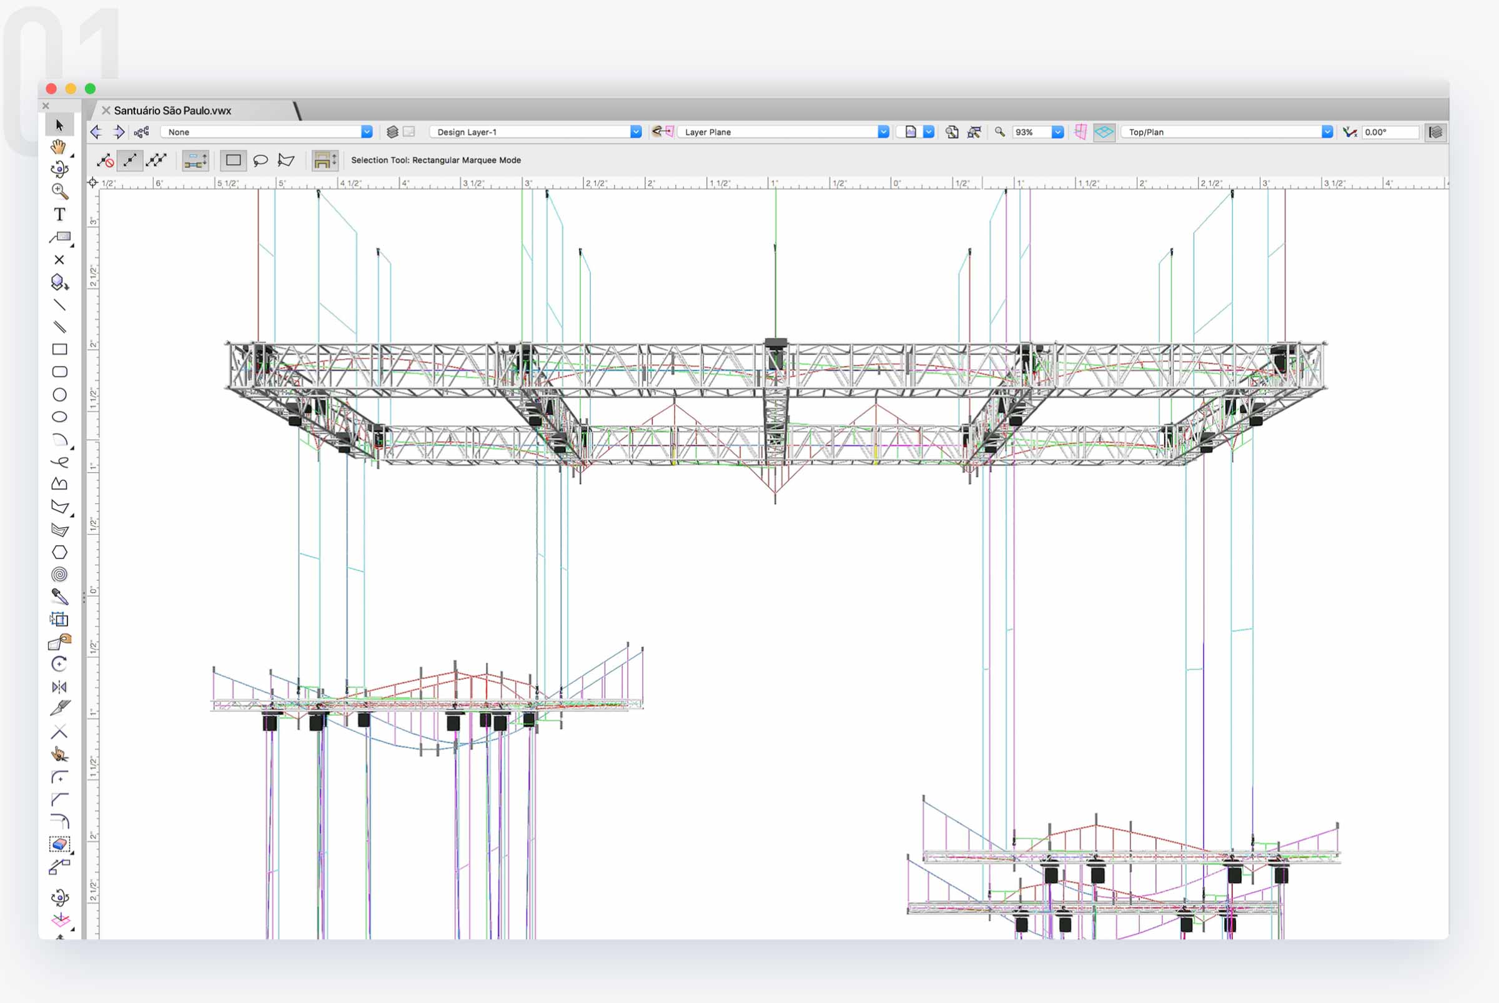Open the None class selection menu
This screenshot has width=1499, height=1003.
(266, 132)
